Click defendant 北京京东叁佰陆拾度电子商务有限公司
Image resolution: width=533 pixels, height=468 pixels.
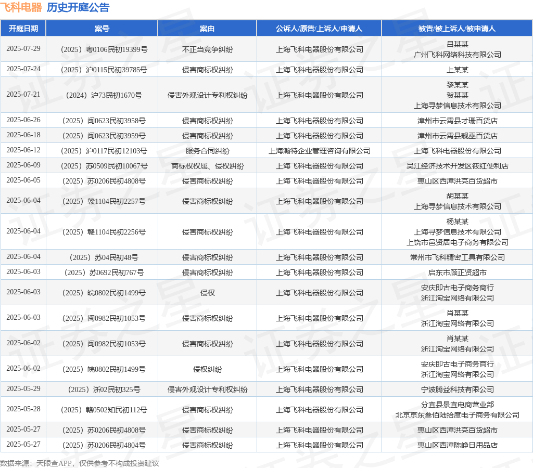pyautogui.click(x=457, y=415)
